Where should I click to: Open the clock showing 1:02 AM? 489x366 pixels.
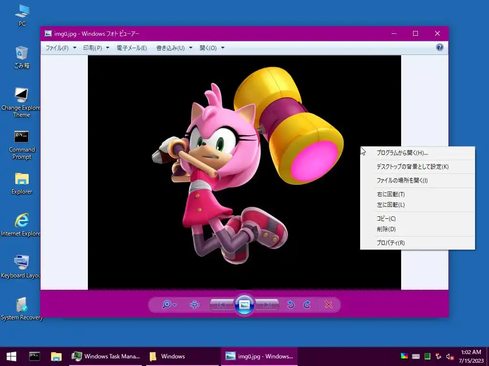point(470,356)
